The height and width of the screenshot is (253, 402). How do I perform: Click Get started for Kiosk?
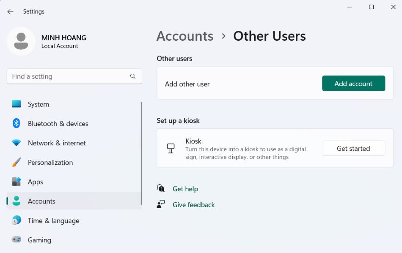coord(353,148)
